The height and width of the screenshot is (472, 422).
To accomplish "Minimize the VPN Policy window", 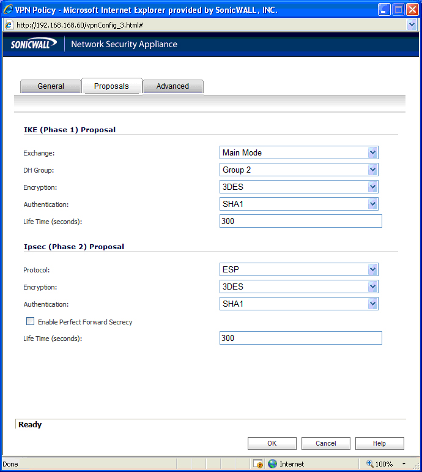I will (x=384, y=10).
